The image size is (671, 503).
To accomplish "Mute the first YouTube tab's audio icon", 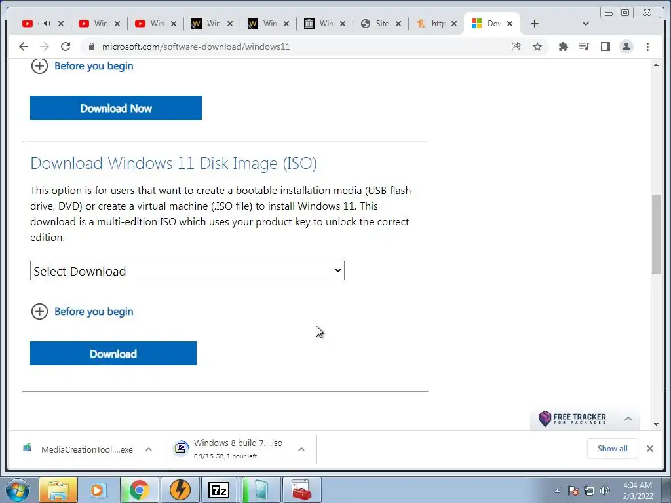I will tap(47, 24).
